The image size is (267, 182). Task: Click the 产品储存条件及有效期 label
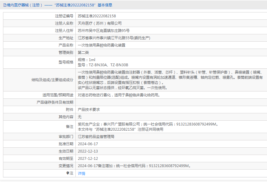55,102
